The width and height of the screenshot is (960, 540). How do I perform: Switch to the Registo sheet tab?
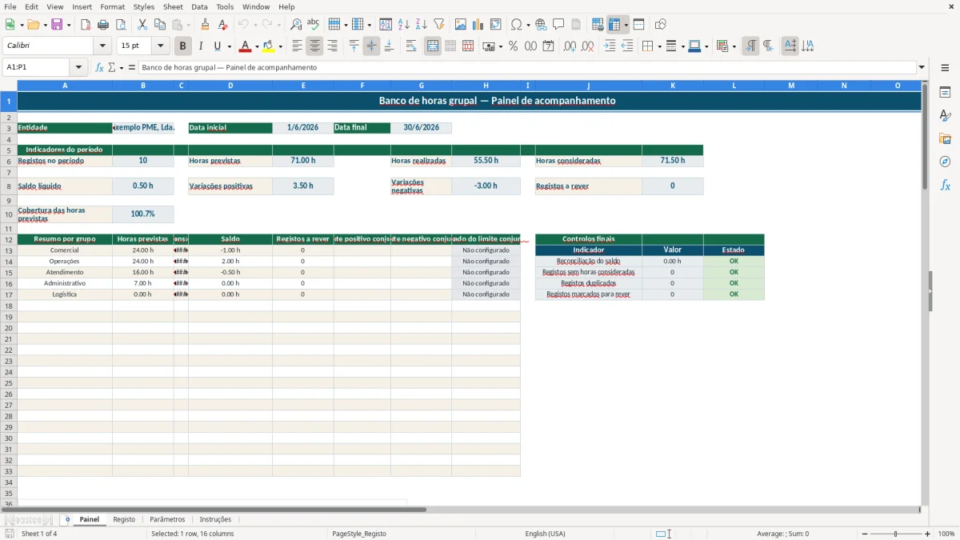tap(124, 519)
